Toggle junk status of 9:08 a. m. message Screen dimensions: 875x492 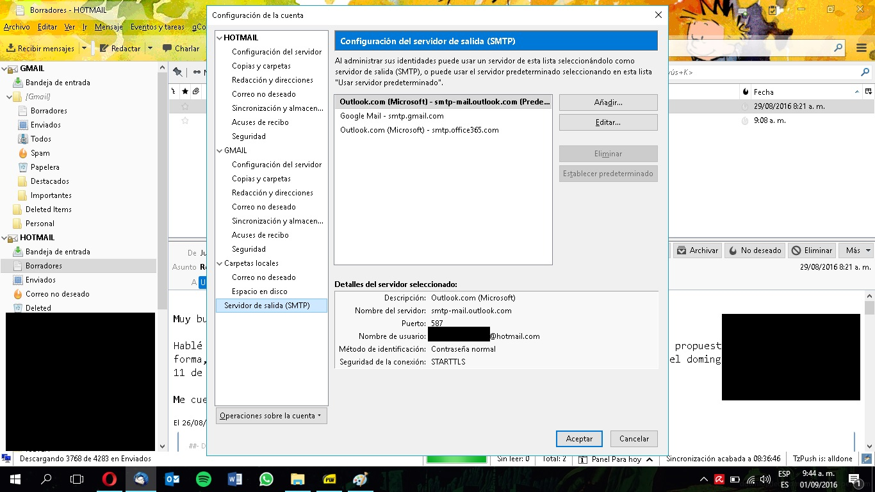coord(745,120)
